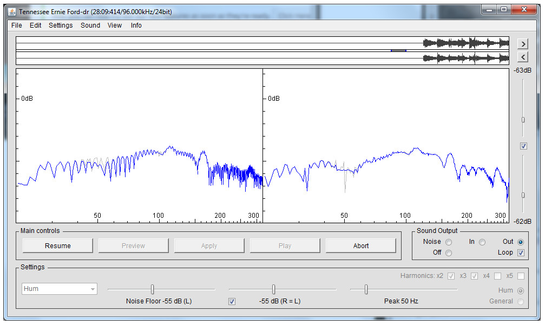This screenshot has width=545, height=324.
Task: Minimize the Tennessee Ernie Ford-dr window
Action: point(489,10)
